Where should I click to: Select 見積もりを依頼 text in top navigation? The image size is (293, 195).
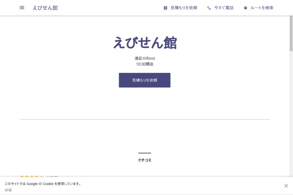point(183,8)
